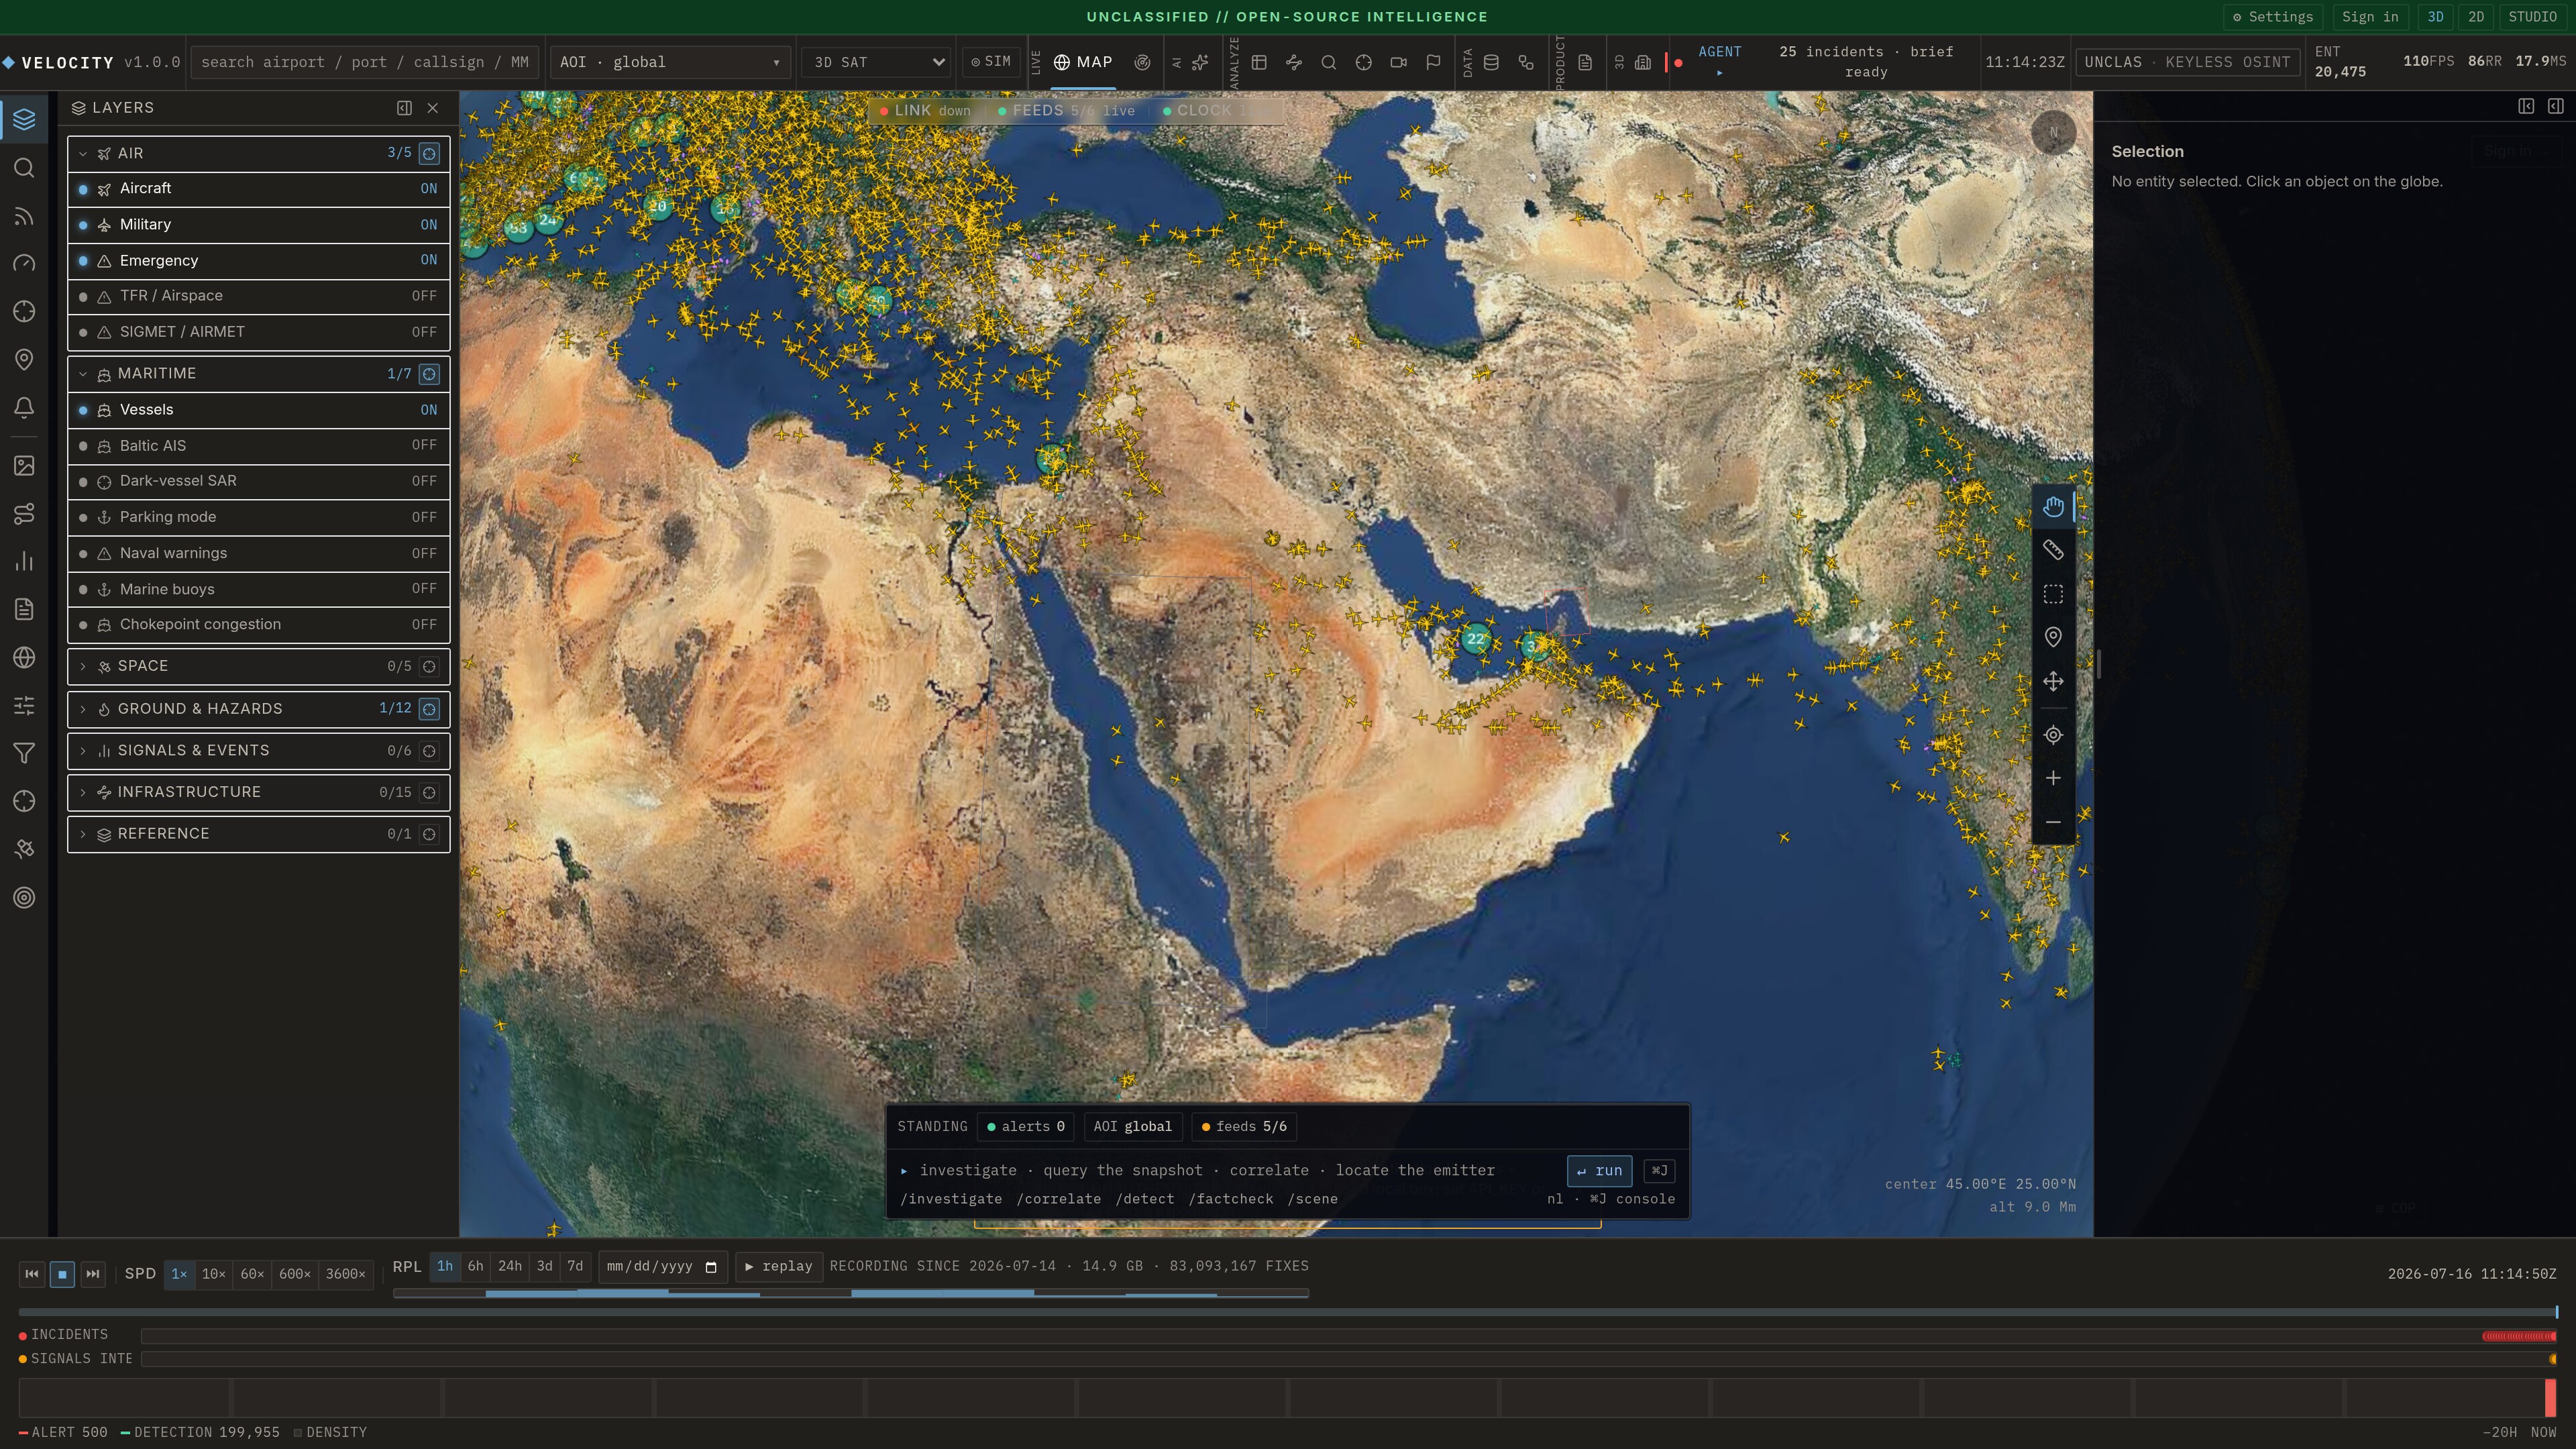This screenshot has height=1449, width=2576.
Task: Click the run button in agent console
Action: point(1599,1171)
